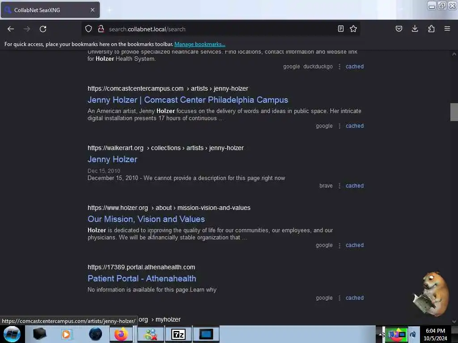Click the colorful system tray icon
Viewport: 458px width, 343px height.
pyautogui.click(x=396, y=334)
